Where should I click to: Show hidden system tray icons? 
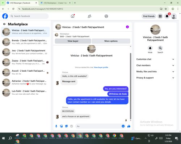(146, 138)
